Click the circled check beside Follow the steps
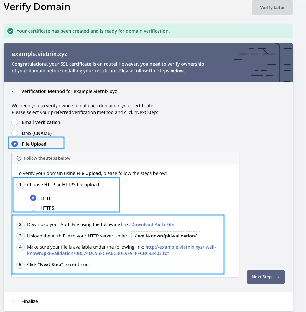Viewport: 306px width, 312px height. coord(19,158)
